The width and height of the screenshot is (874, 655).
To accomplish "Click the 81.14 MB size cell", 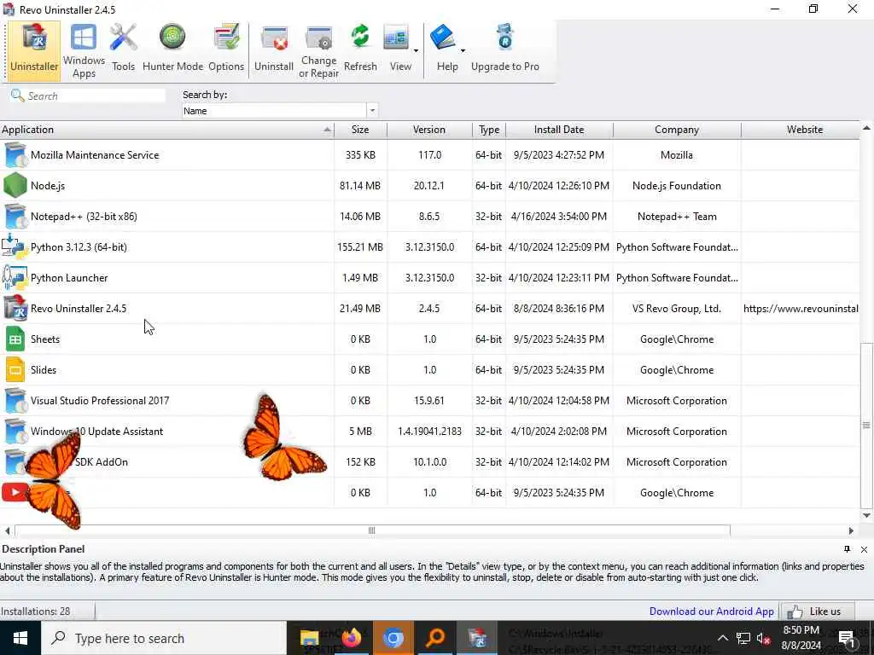I will (360, 185).
